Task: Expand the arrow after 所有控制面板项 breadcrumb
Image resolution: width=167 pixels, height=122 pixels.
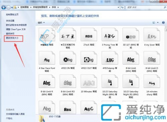Action: pos(50,7)
